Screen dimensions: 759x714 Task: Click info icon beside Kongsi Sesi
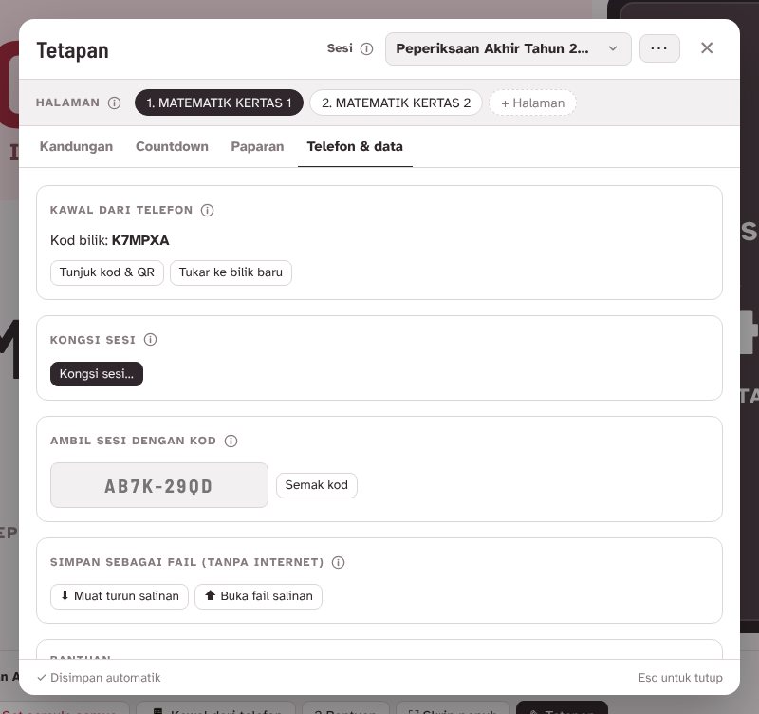coord(151,340)
